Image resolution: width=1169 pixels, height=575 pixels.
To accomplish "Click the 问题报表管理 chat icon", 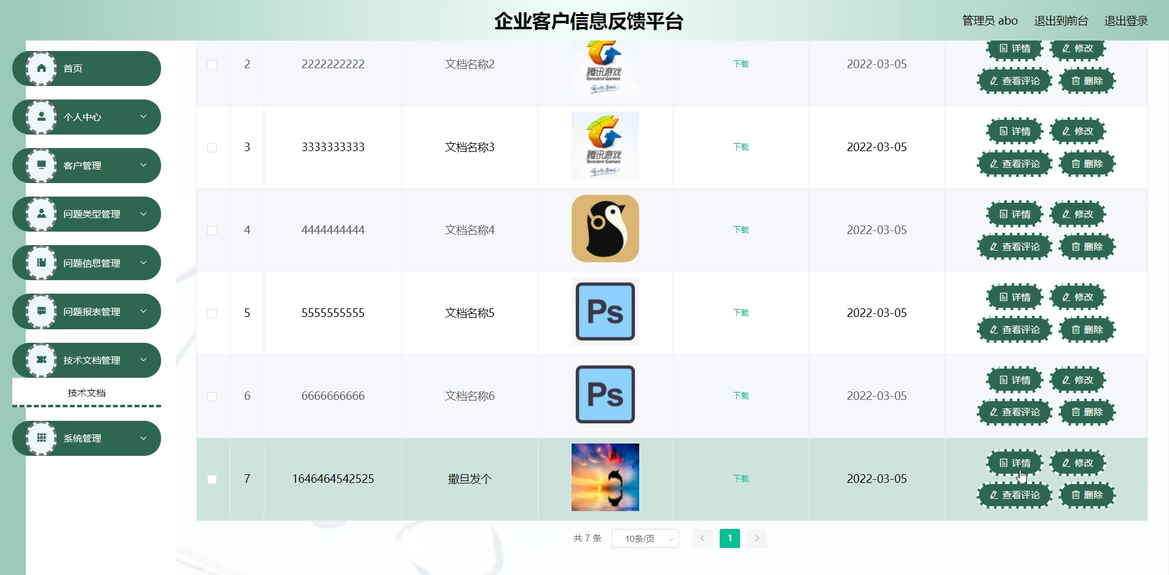I will [41, 311].
